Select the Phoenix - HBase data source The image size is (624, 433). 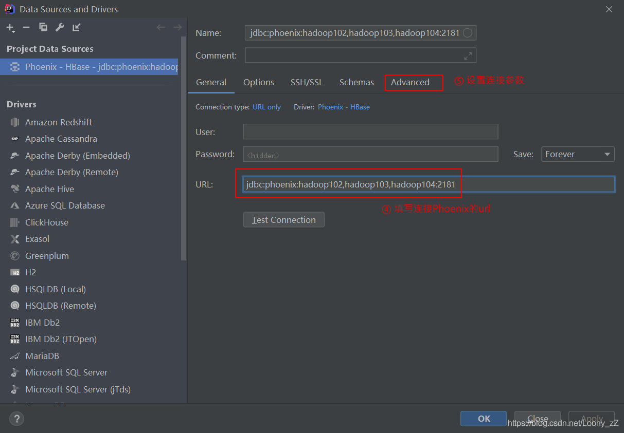pos(89,67)
